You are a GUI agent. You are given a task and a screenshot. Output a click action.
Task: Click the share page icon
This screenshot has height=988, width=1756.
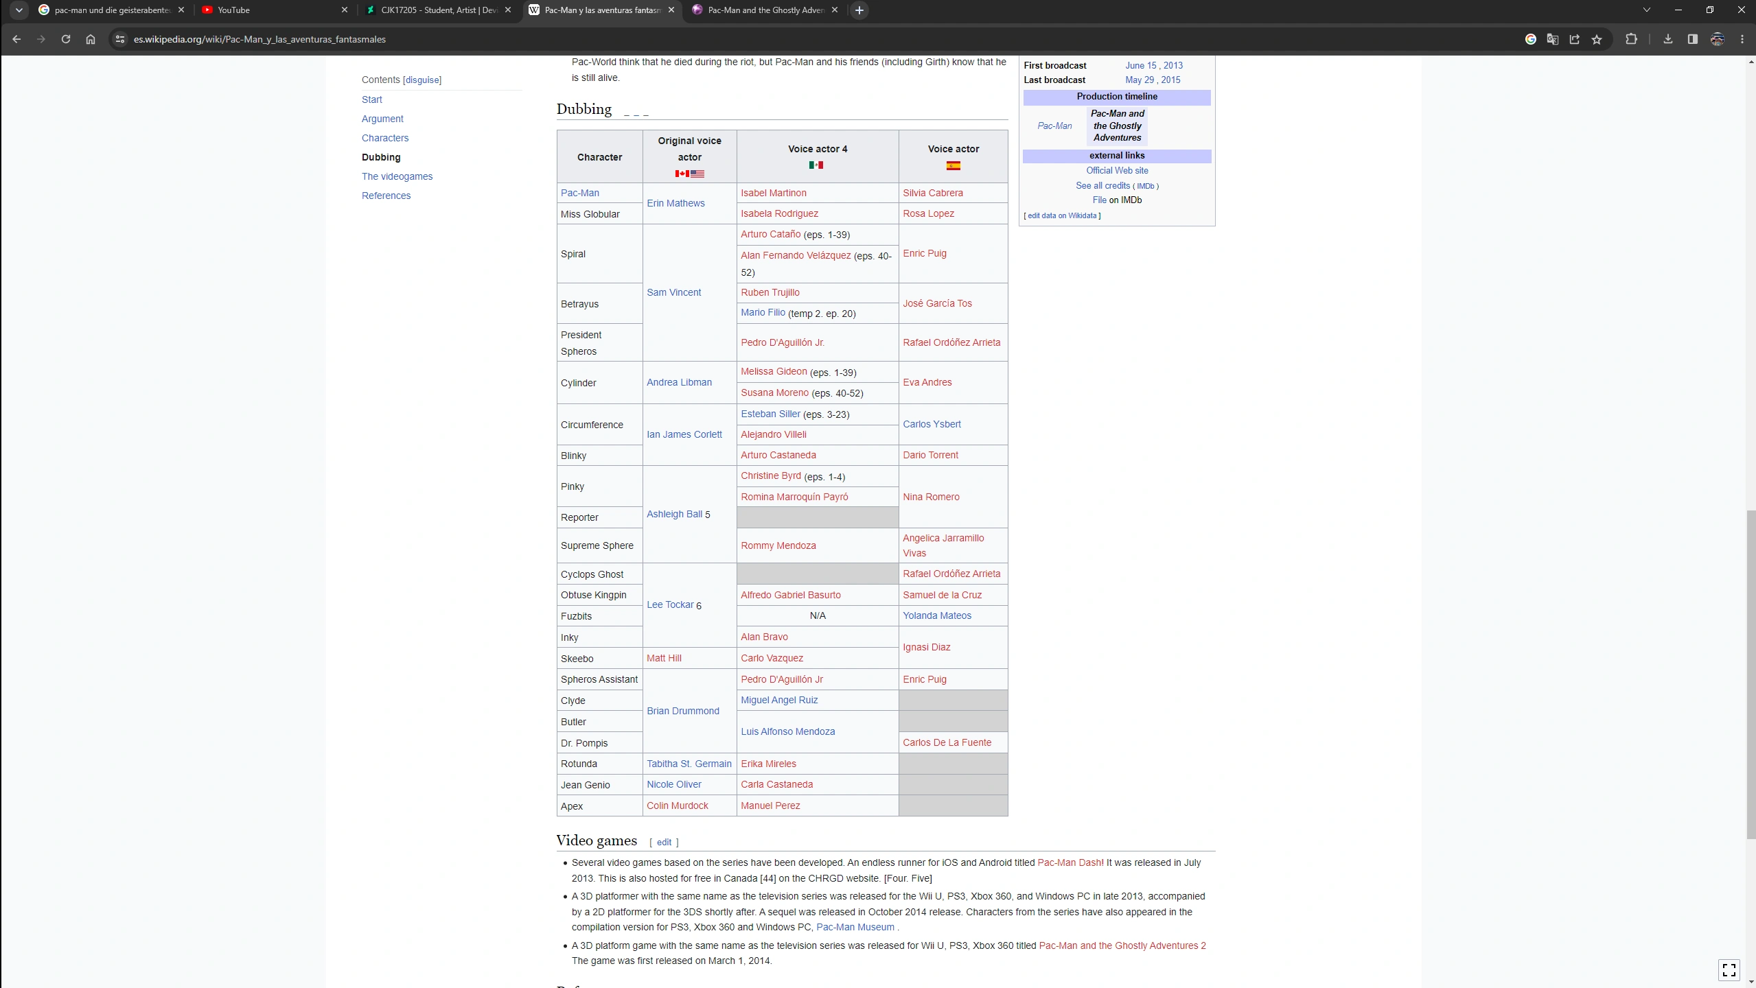point(1575,39)
